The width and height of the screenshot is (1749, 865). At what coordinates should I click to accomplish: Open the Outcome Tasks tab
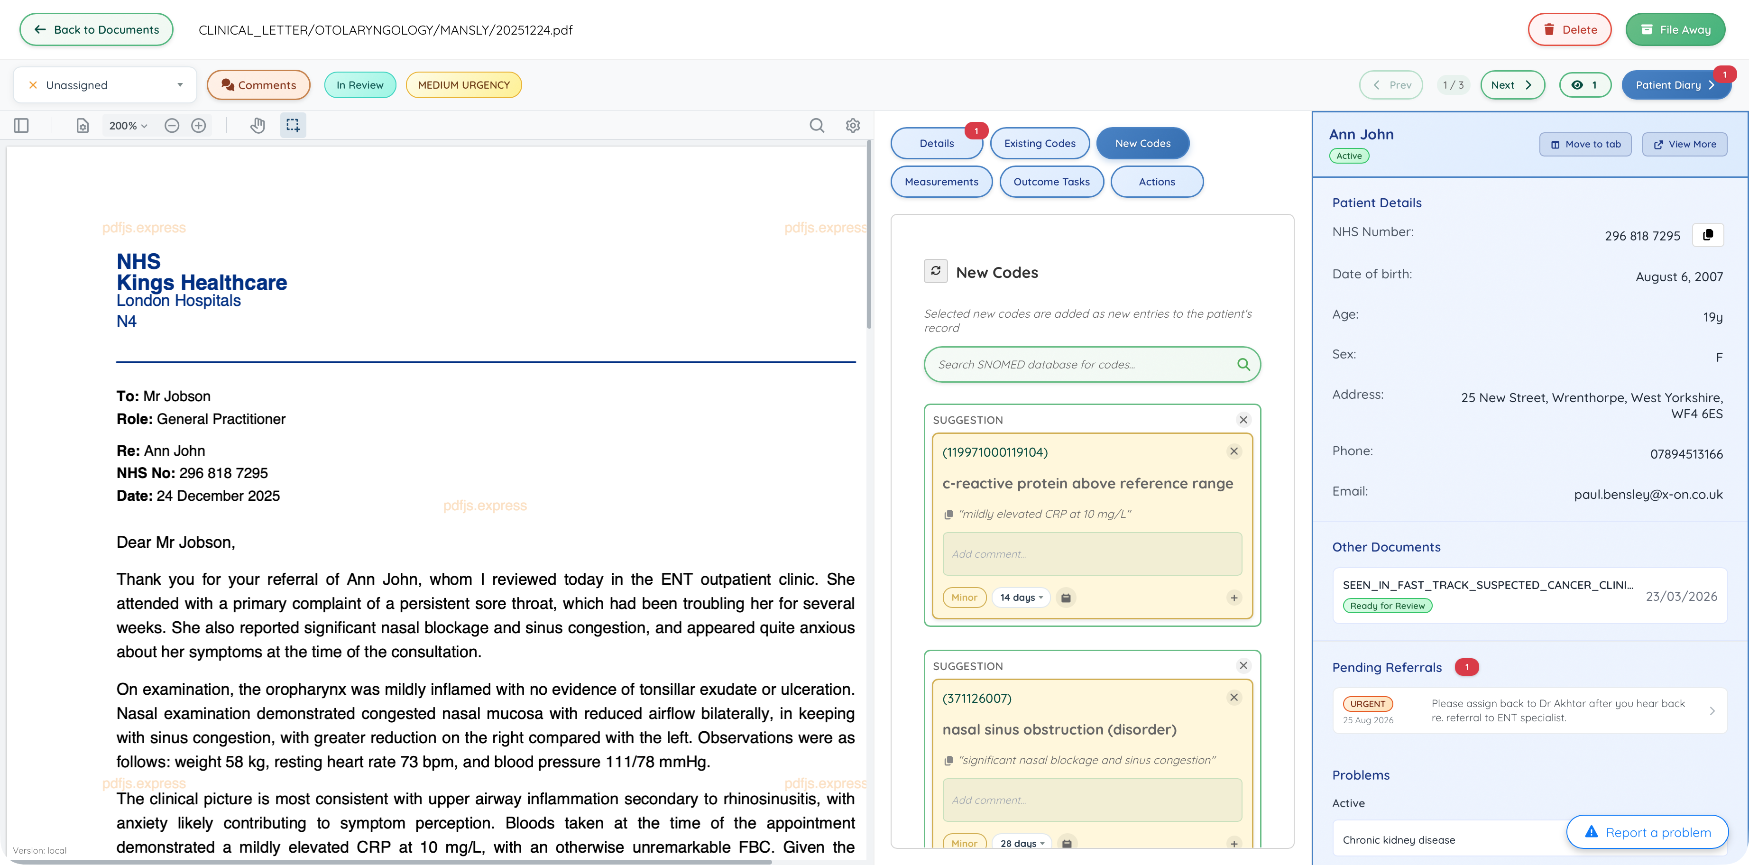click(1051, 182)
